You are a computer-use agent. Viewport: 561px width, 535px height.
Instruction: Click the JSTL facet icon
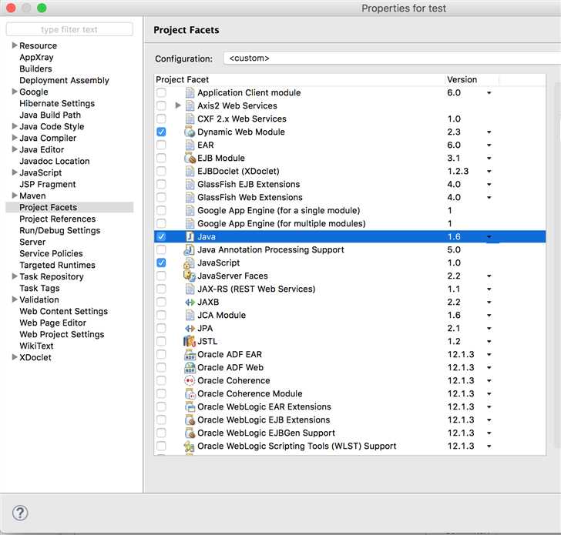190,341
